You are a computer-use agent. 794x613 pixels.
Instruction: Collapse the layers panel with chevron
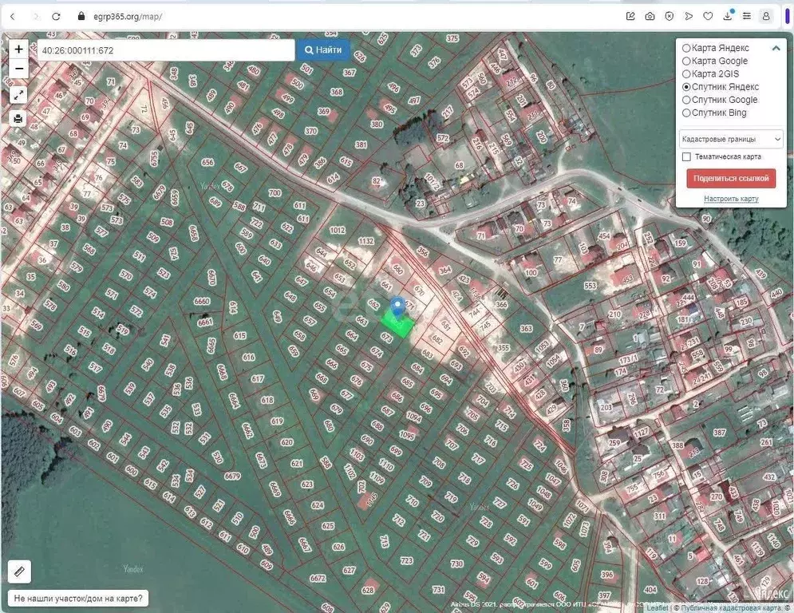click(x=776, y=48)
